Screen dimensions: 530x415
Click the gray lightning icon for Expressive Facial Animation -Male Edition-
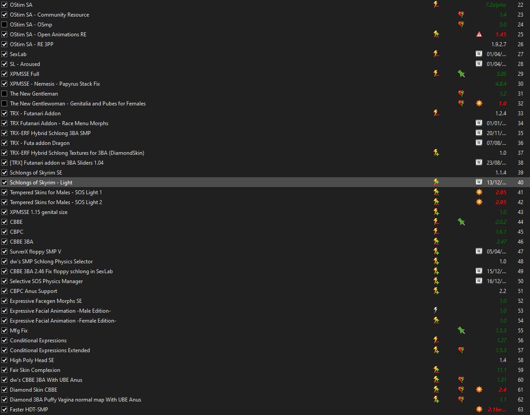coord(436,310)
